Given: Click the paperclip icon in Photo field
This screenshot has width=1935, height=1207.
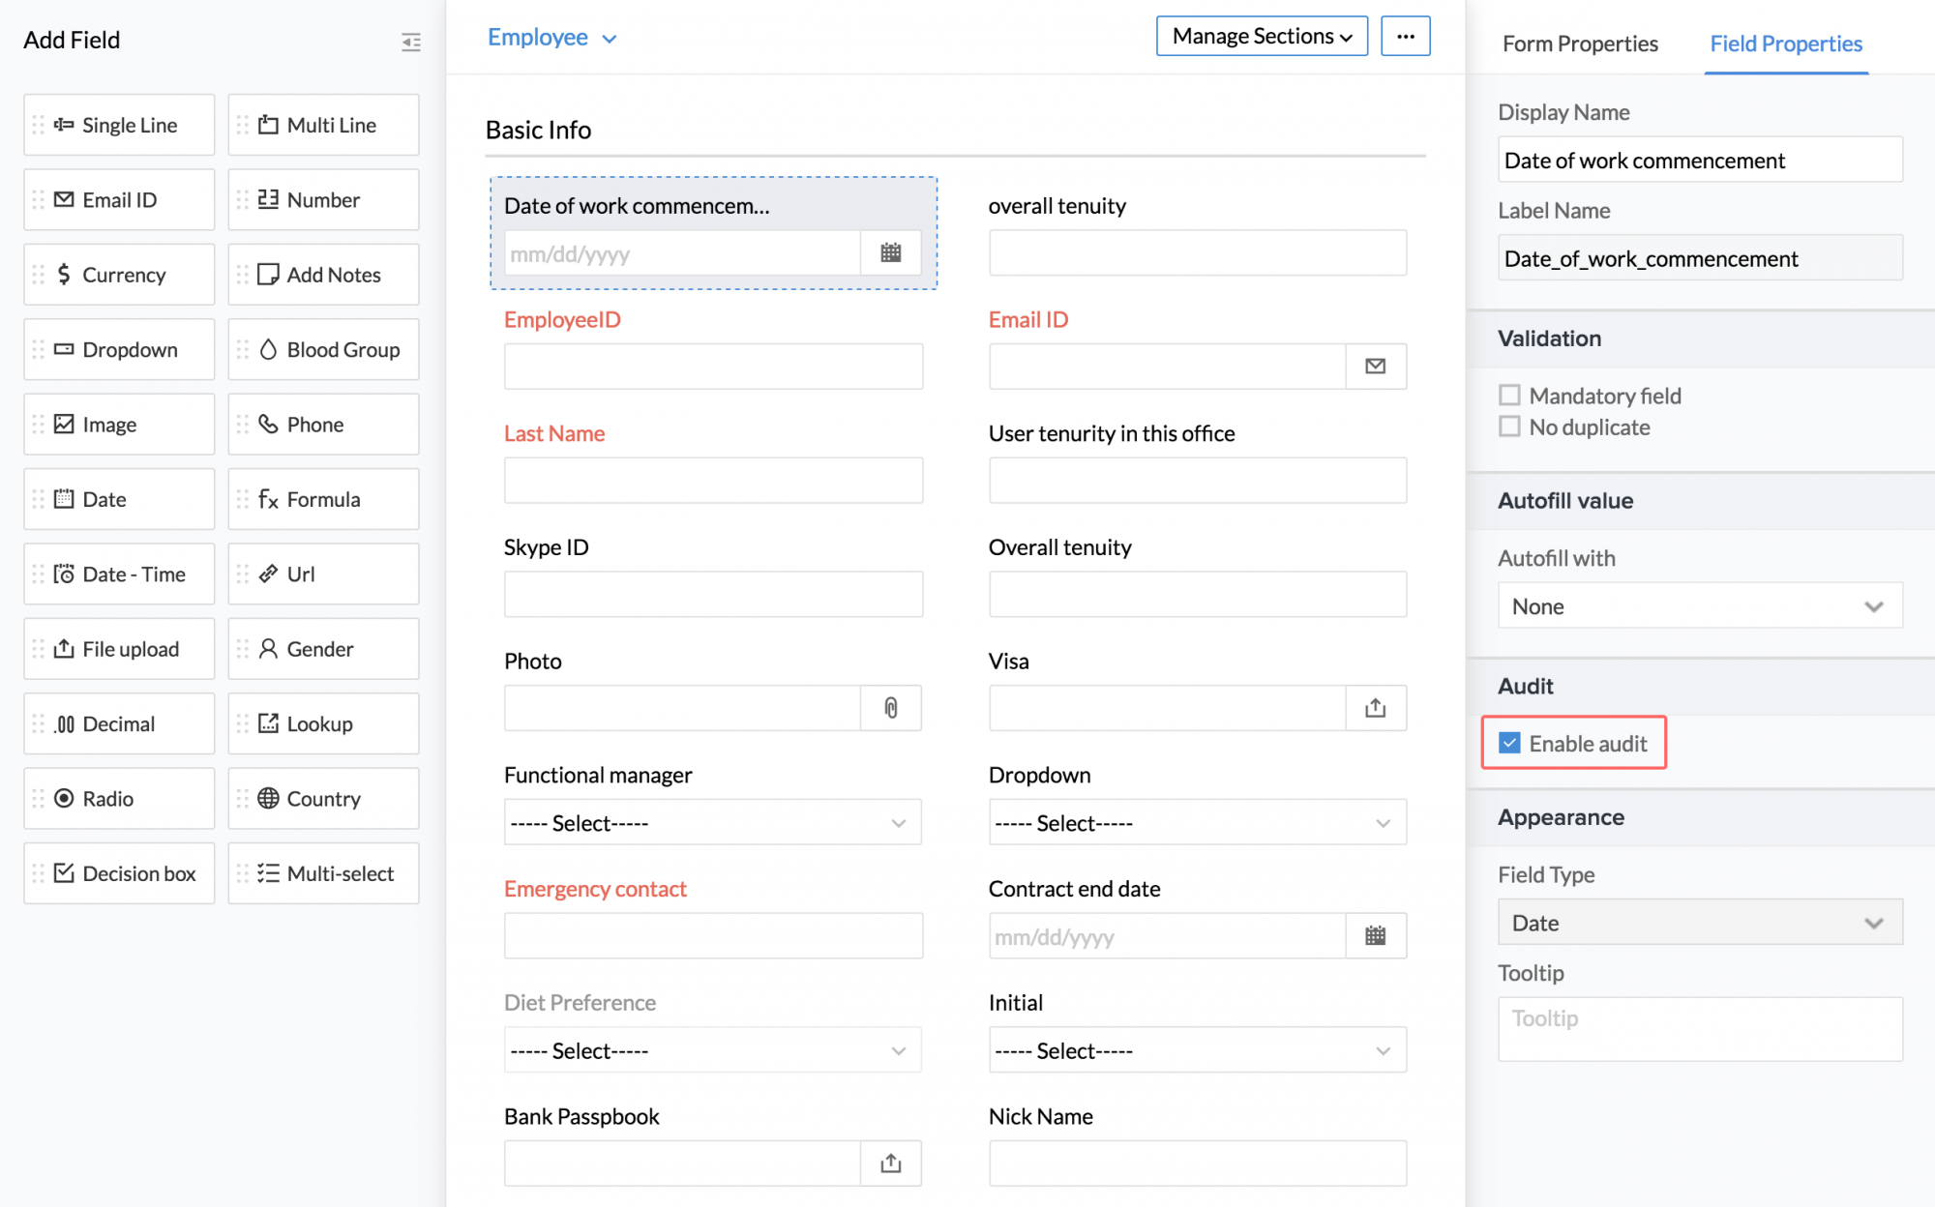Looking at the screenshot, I should click(890, 708).
